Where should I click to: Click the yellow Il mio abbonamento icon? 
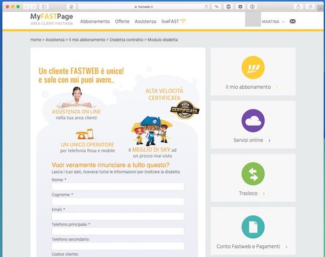pos(253,67)
